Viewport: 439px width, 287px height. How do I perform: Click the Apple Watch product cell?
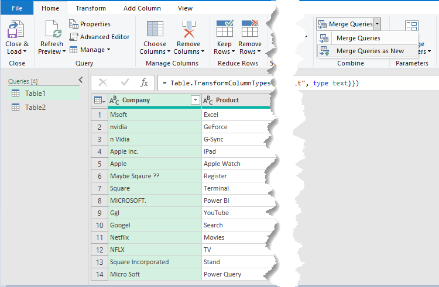click(236, 164)
